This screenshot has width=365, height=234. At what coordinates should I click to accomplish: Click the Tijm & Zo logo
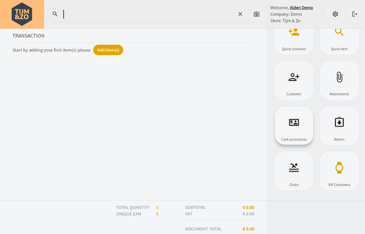22,14
